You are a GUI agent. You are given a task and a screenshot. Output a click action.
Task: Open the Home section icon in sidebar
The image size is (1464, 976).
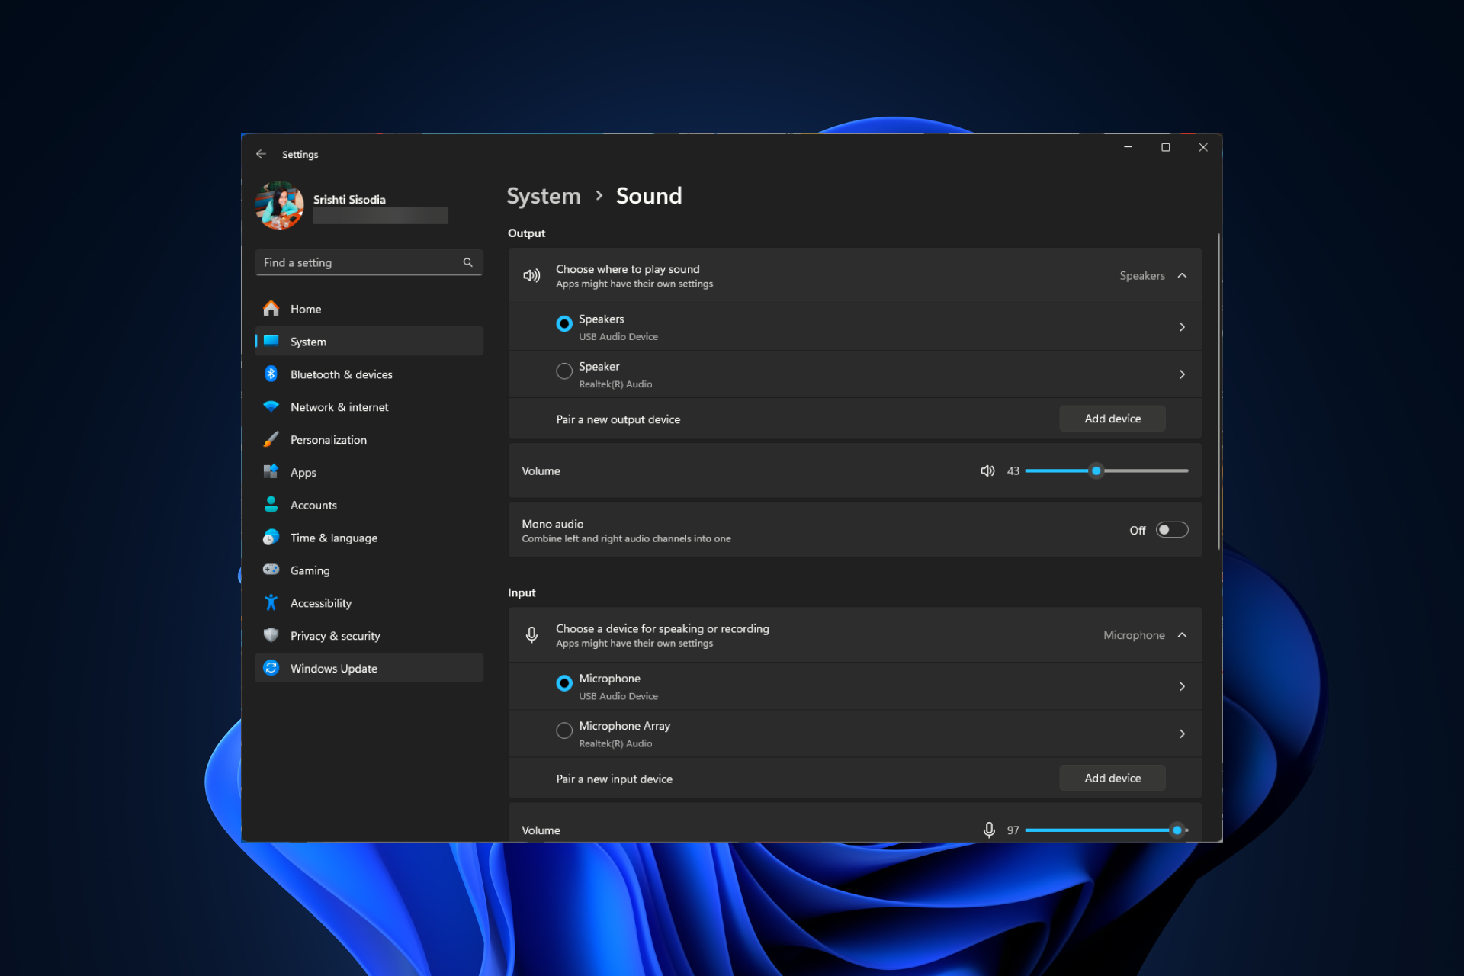[271, 309]
